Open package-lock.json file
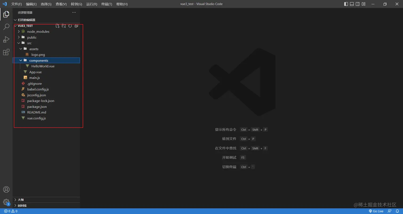The width and height of the screenshot is (403, 214). tap(46, 101)
